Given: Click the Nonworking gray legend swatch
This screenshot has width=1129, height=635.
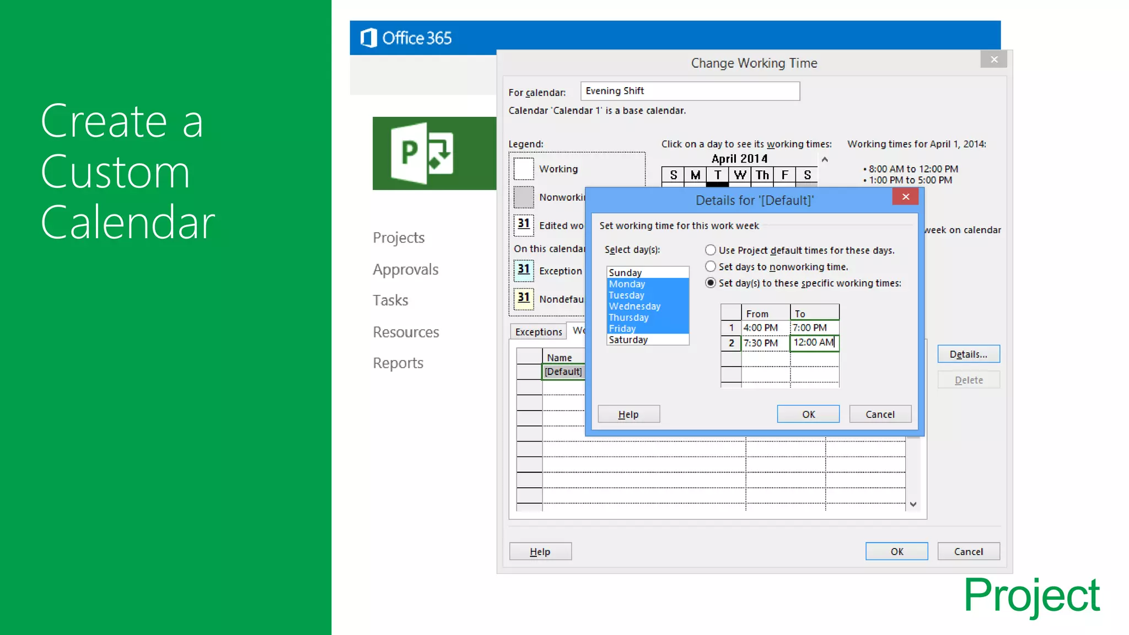Looking at the screenshot, I should 524,197.
